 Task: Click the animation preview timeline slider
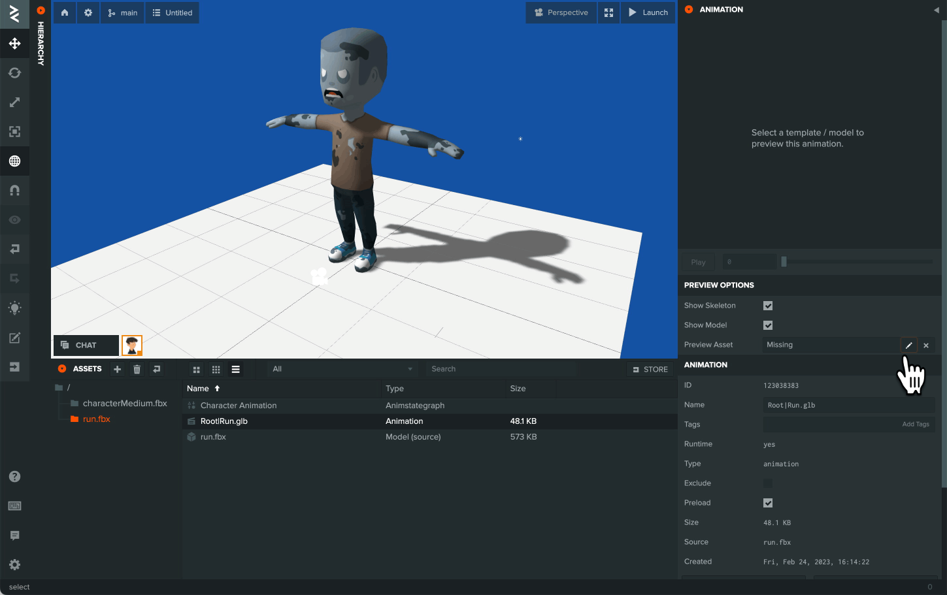[857, 262]
